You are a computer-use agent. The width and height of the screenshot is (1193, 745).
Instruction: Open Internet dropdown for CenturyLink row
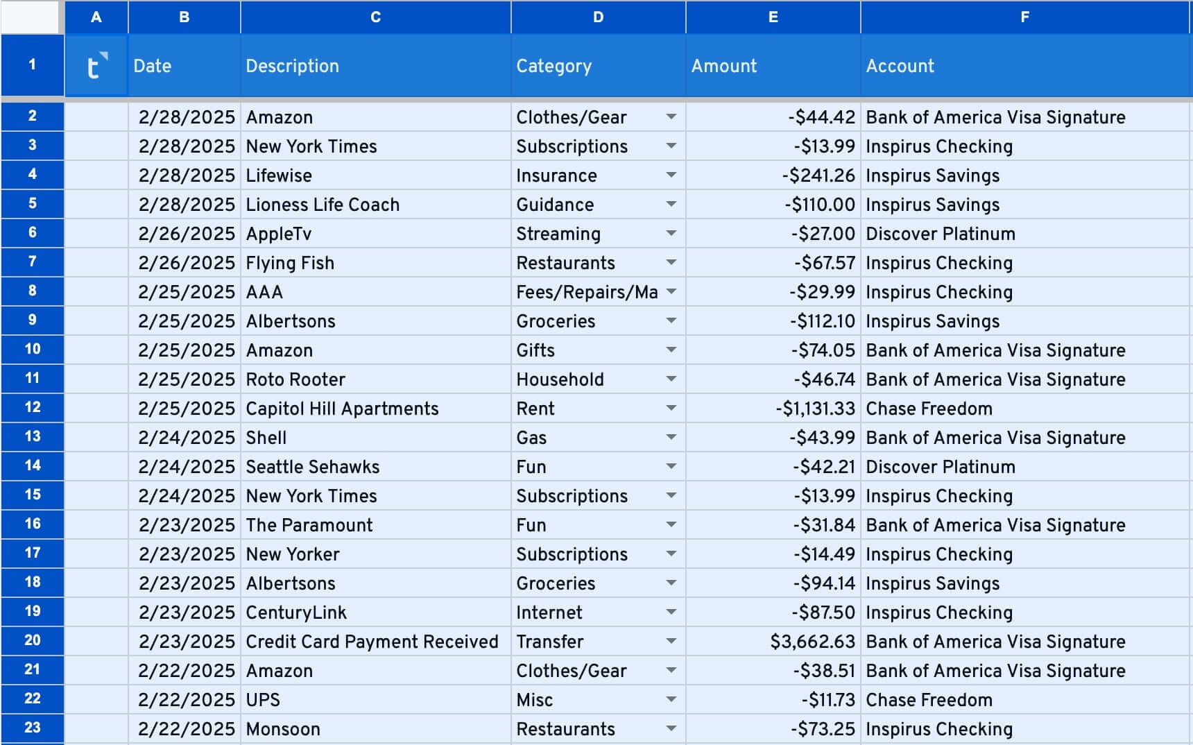tap(671, 612)
